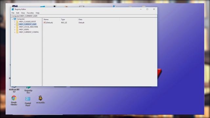Select the (Default) value entry
The image size is (210, 118).
(50, 23)
